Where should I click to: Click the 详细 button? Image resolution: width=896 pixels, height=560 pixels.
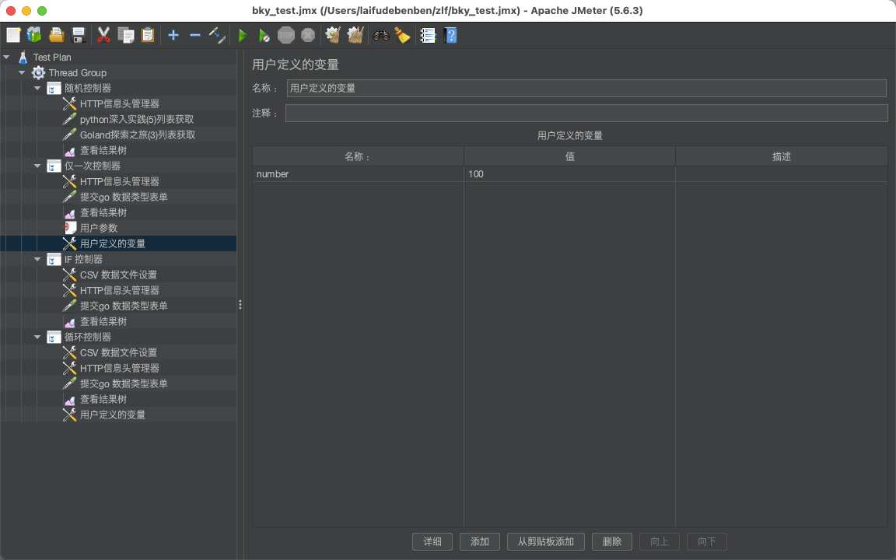coord(432,541)
